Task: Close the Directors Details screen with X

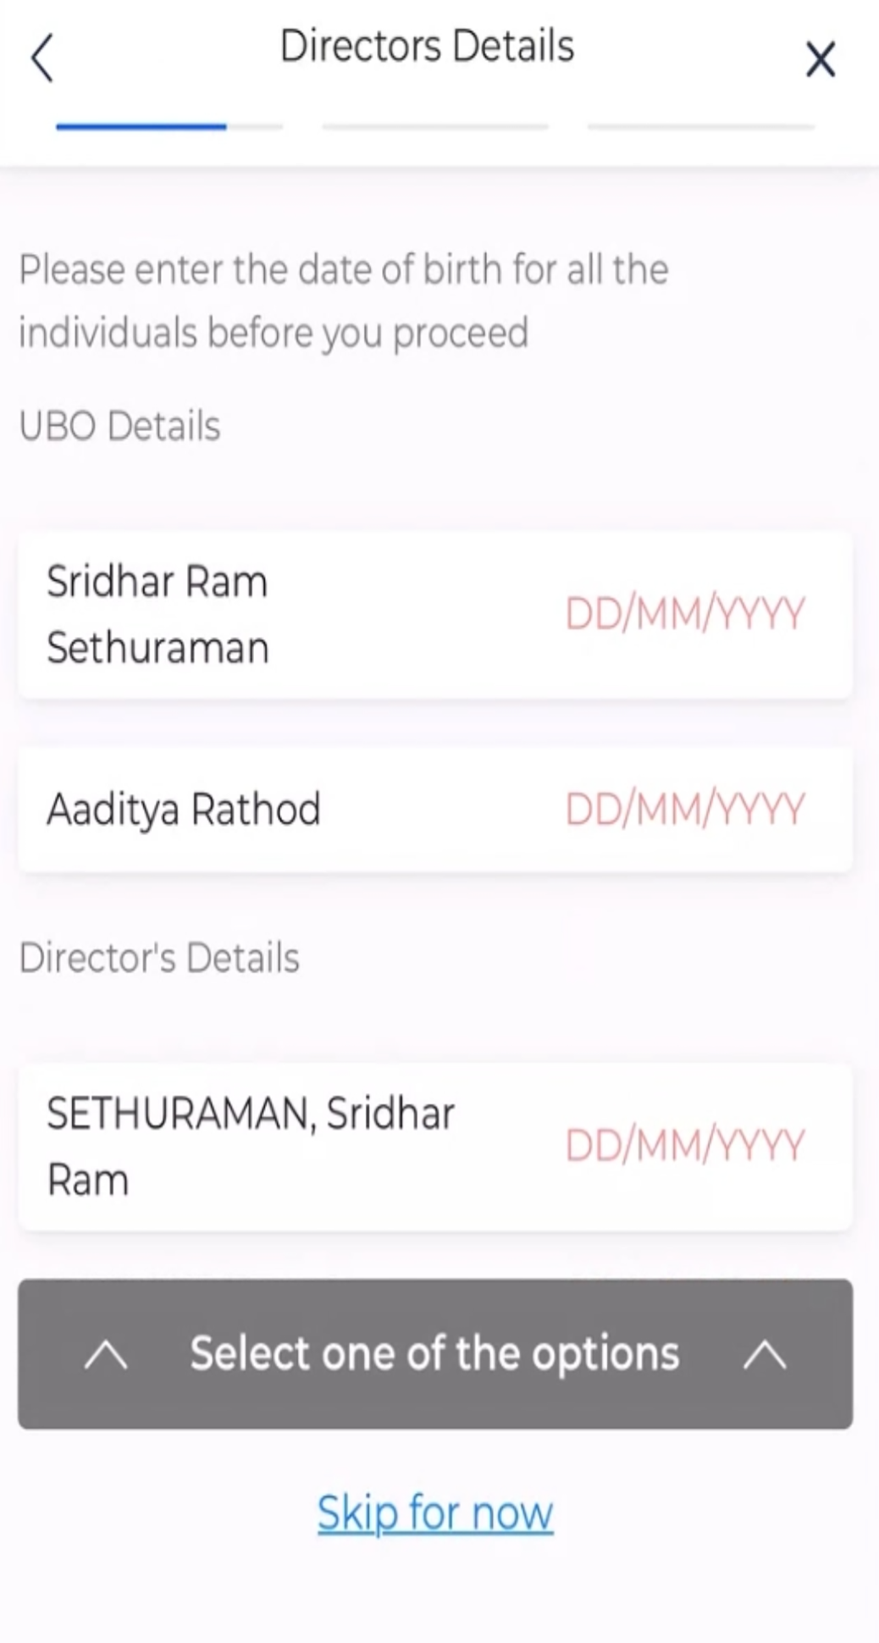Action: coord(821,59)
